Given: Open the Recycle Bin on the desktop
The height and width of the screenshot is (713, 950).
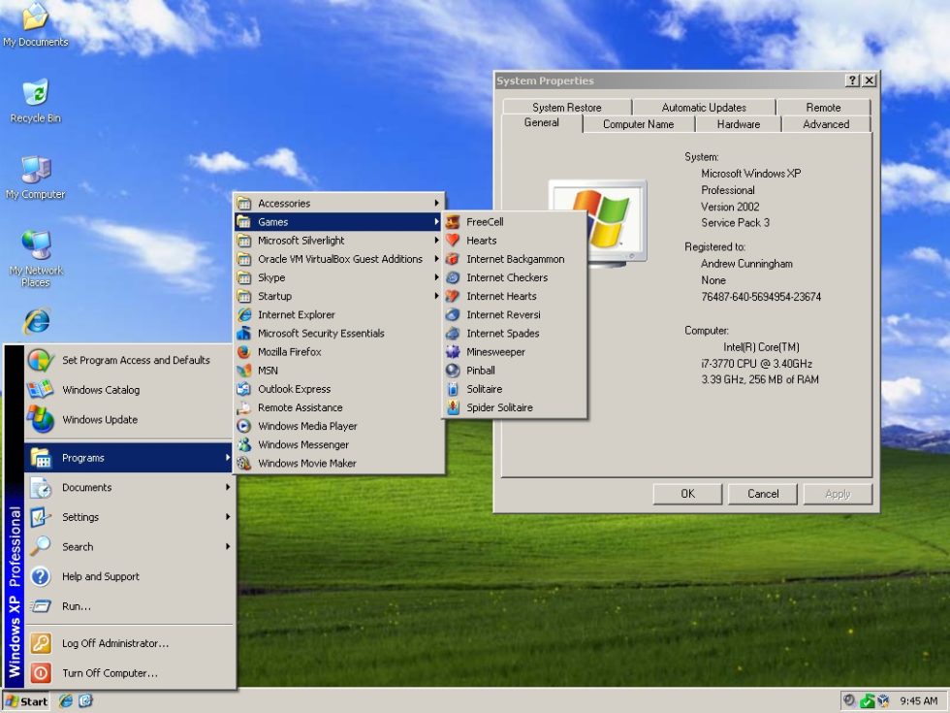Looking at the screenshot, I should (35, 92).
